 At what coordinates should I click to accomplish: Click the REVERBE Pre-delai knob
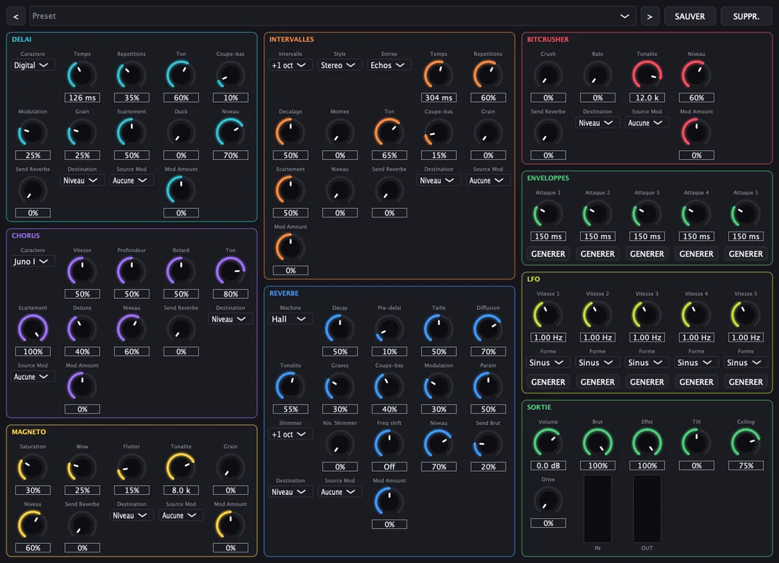[x=389, y=329]
